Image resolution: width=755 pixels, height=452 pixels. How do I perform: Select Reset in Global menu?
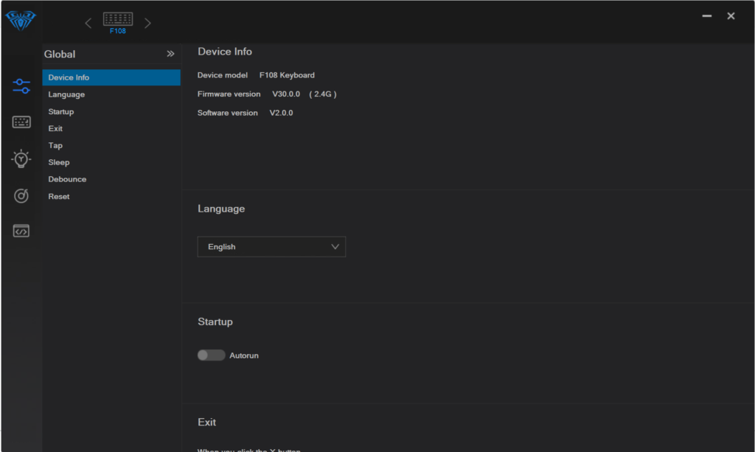[x=111, y=196]
